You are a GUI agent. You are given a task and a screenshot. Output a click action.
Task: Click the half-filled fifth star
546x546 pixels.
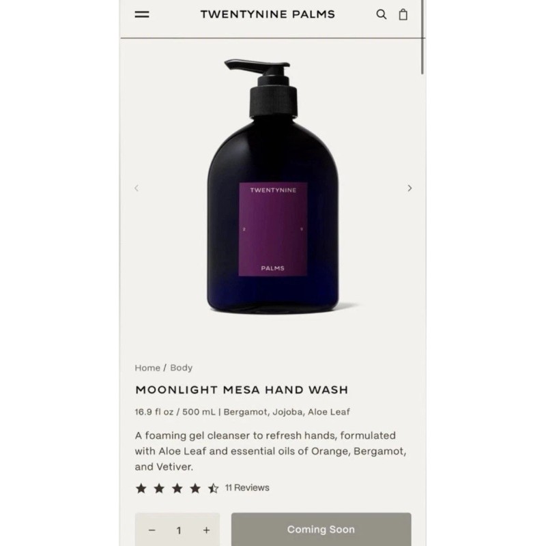tap(213, 488)
